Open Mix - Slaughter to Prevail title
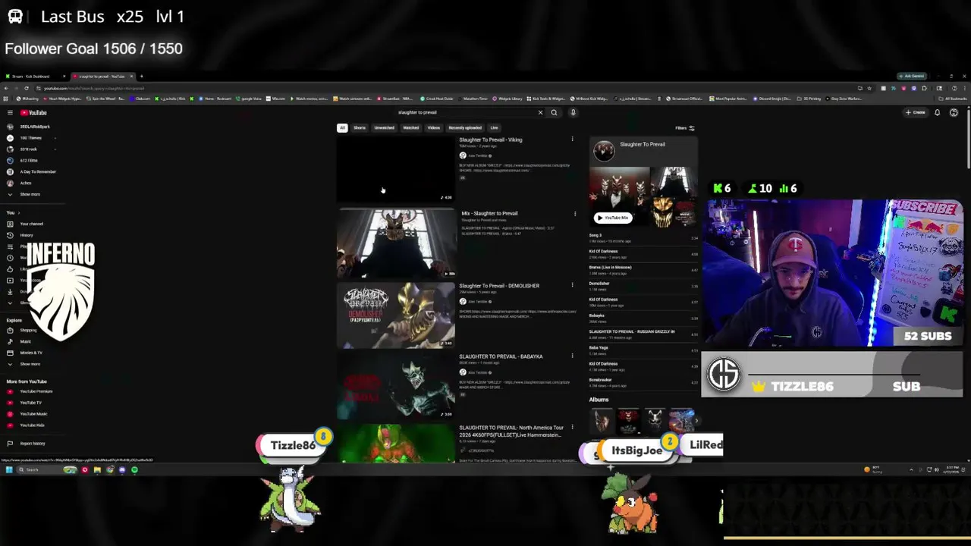Viewport: 971px width, 546px height. (489, 214)
